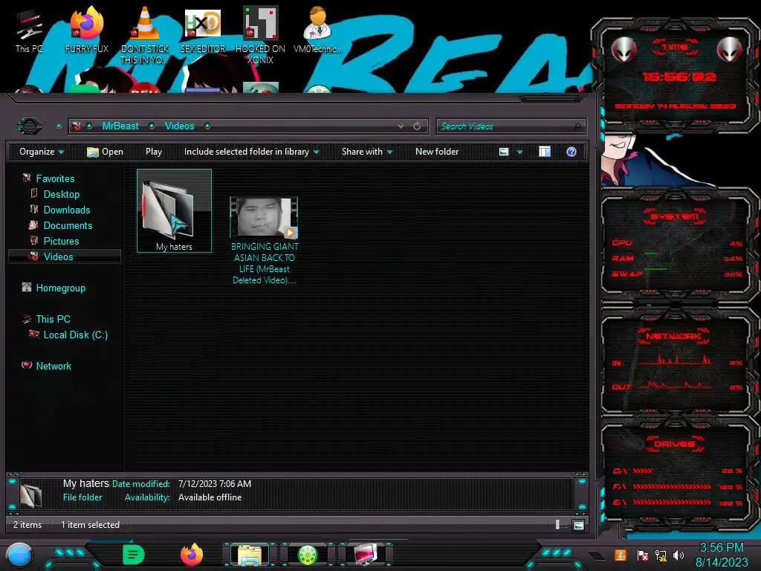Screen dimensions: 761x571
Task: Toggle the preview pane icon
Action: 545,152
